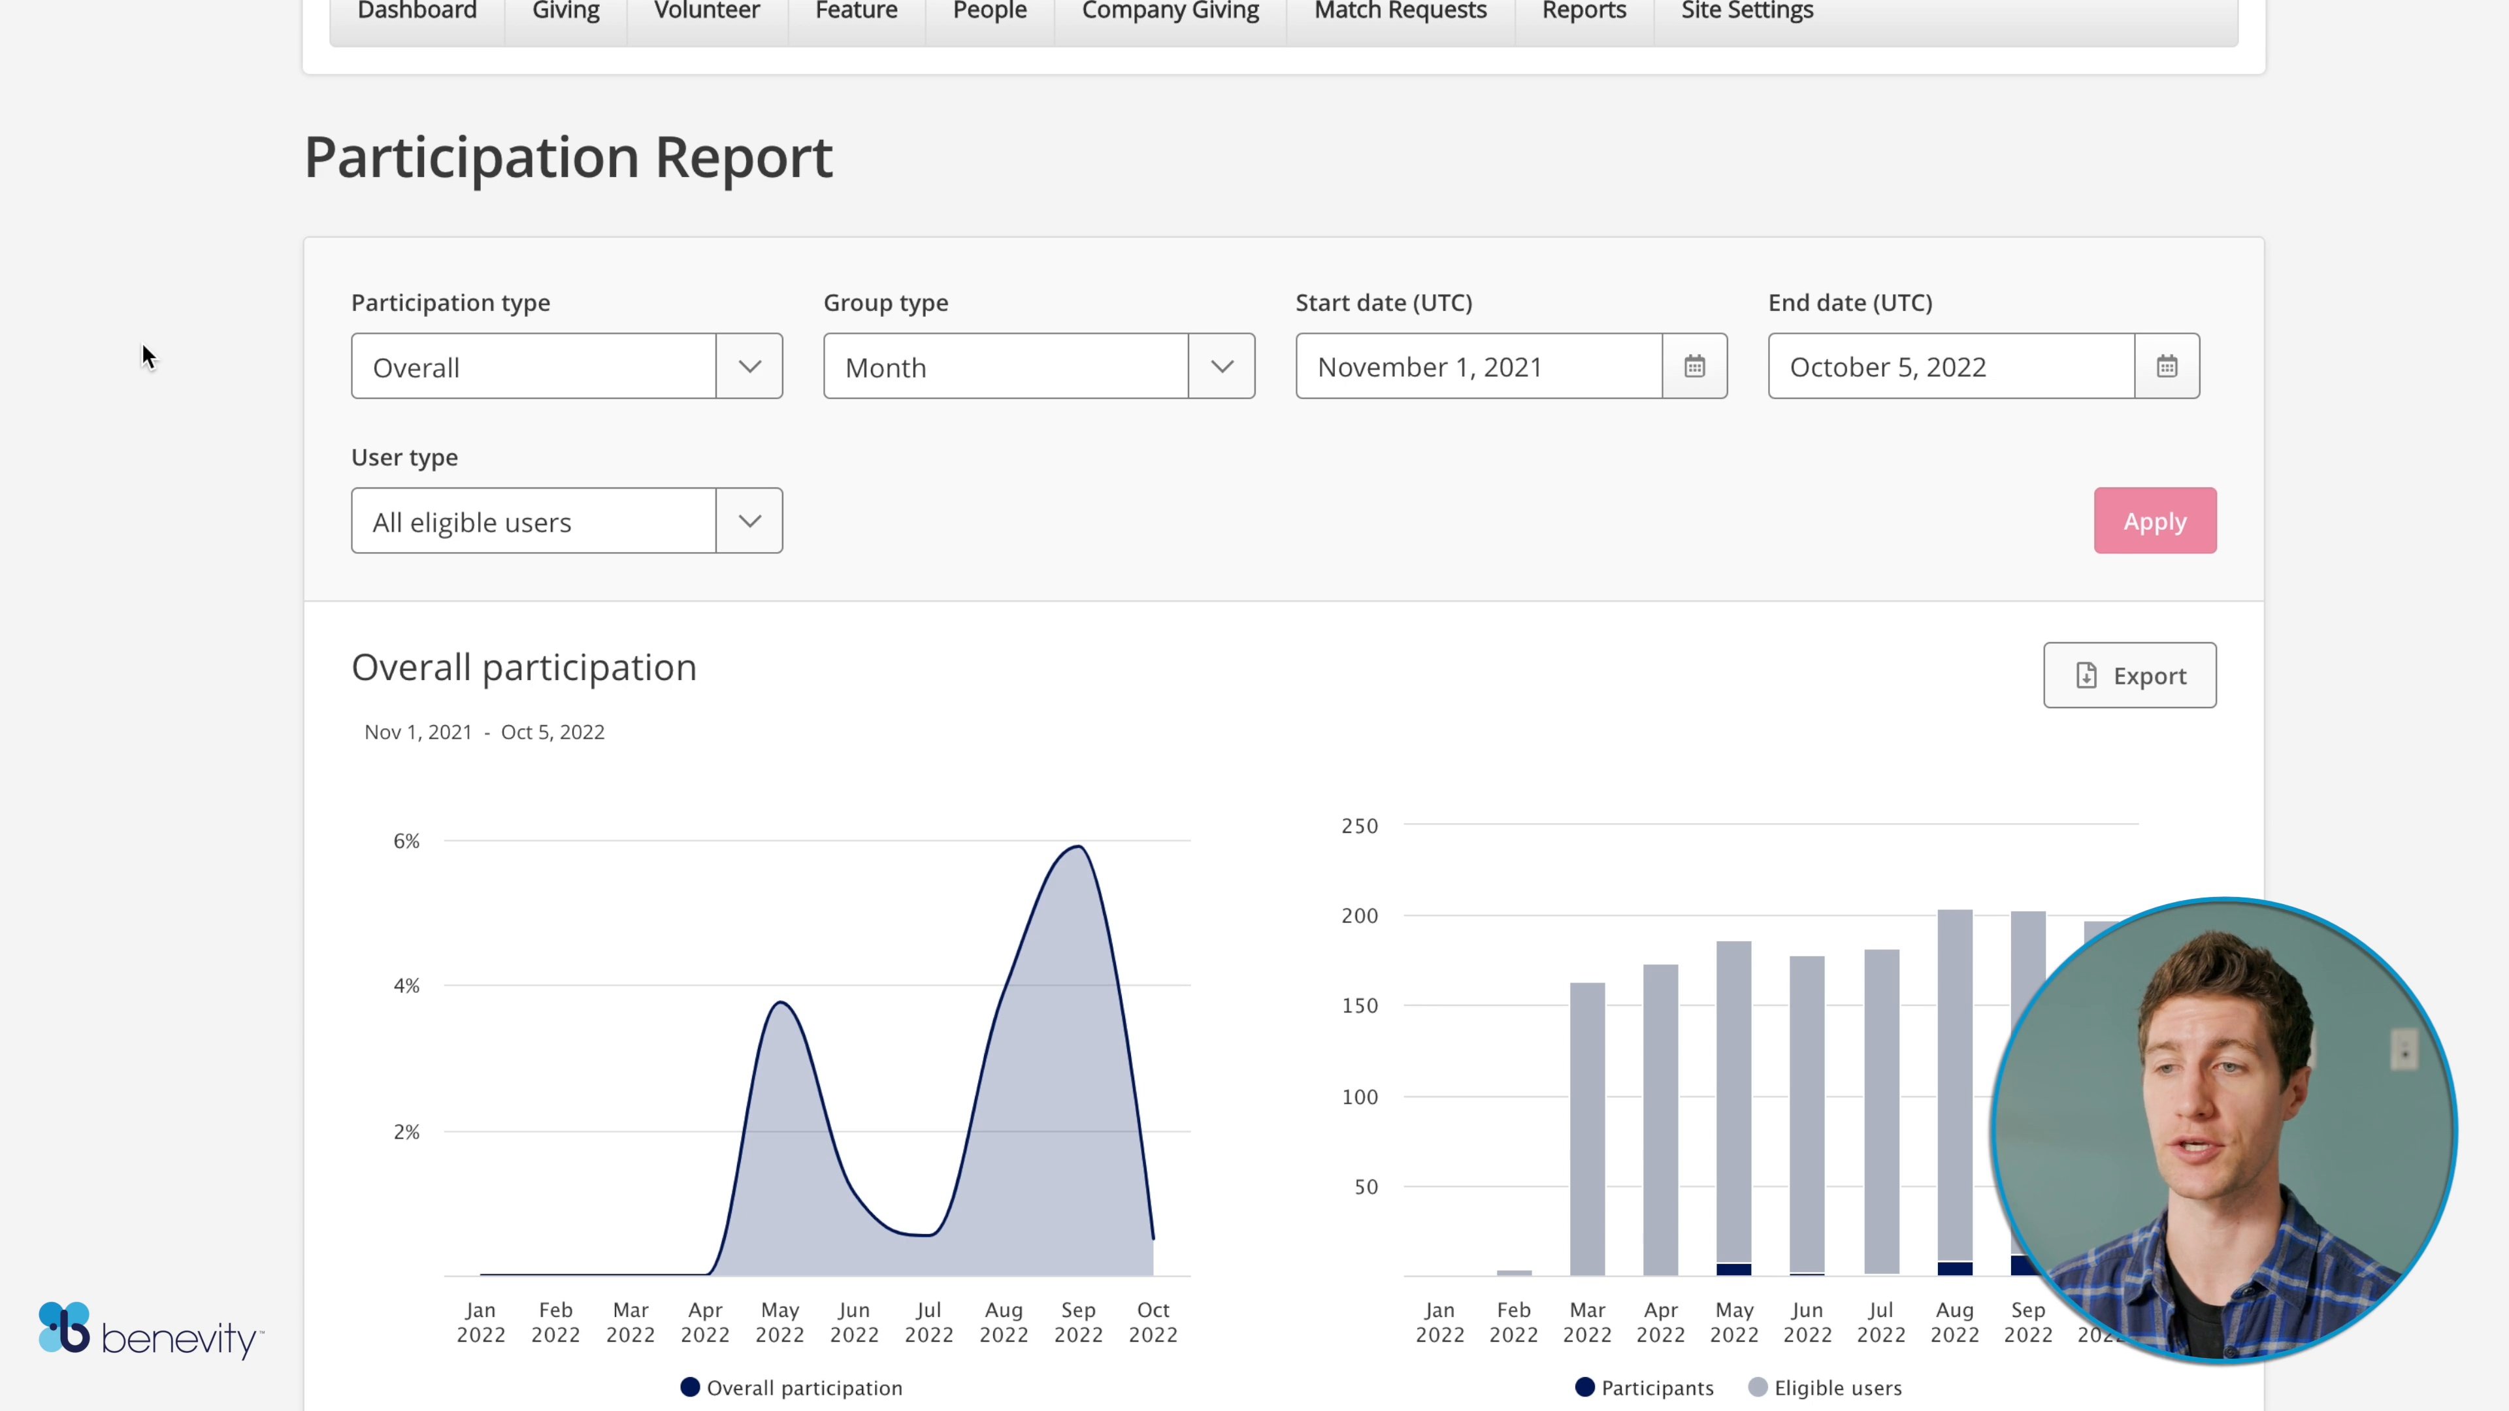
Task: Click the presenter video bubble
Action: pos(2223,1129)
